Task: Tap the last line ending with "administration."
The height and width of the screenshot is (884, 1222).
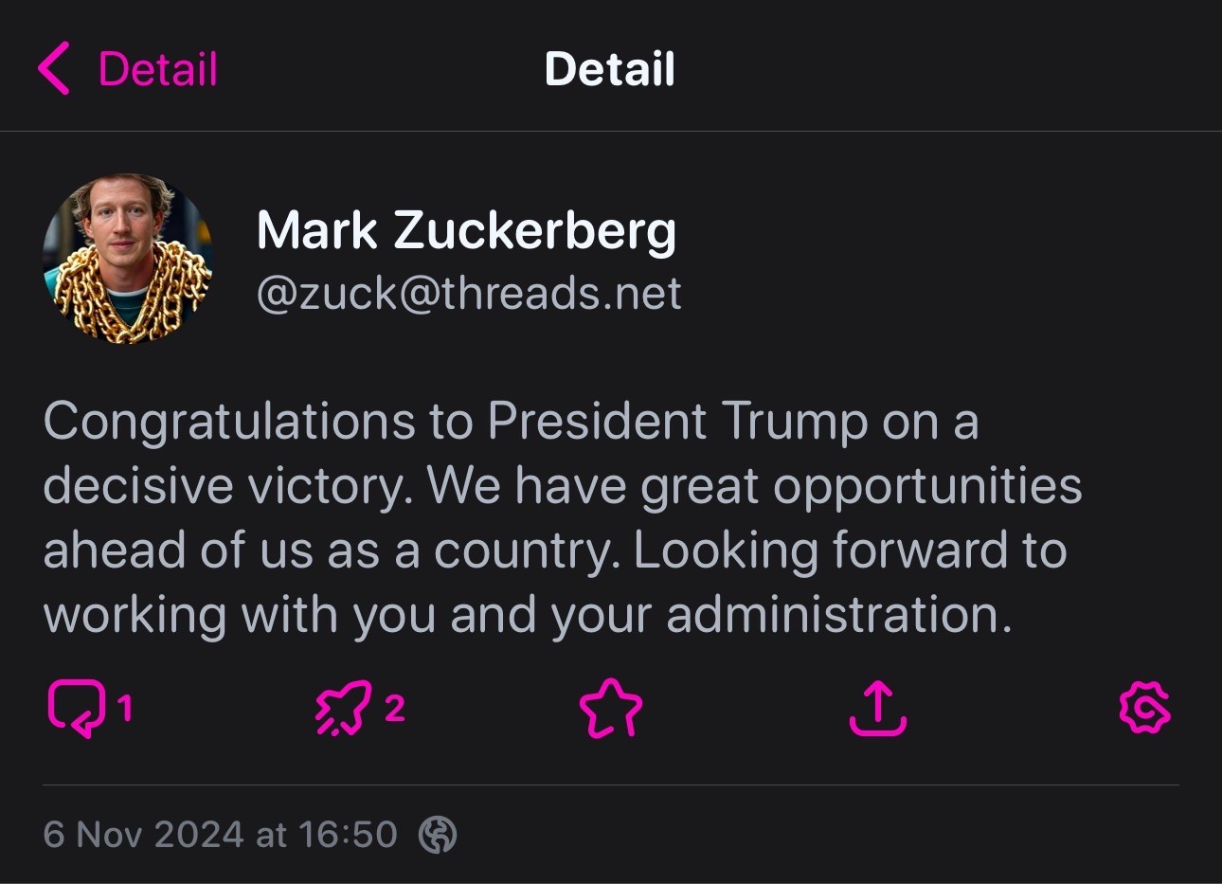Action: tap(527, 615)
